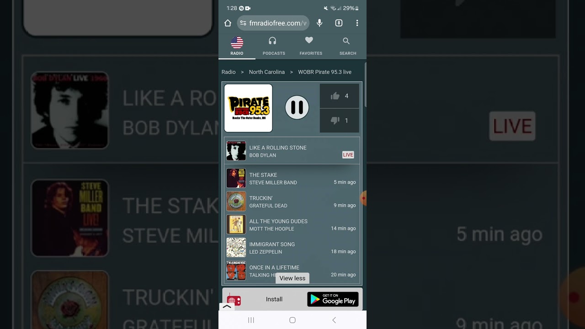This screenshot has width=585, height=329.
Task: Select Once In A Lifetime track title
Action: click(x=274, y=268)
